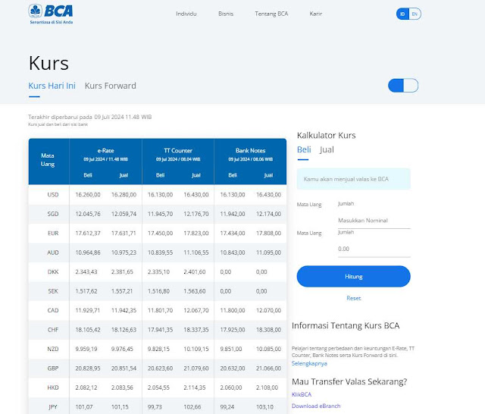Click DKK TT Counter sell value 2.401,60
The image size is (485, 414).
tap(195, 271)
